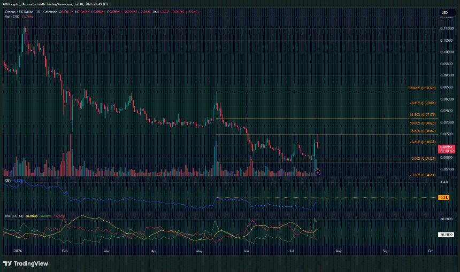Click the Aug marker on time axis
This screenshot has height=272, width=460.
(x=339, y=251)
